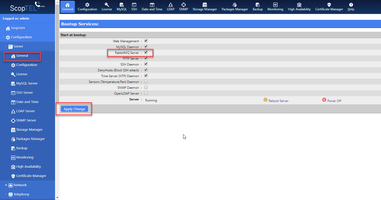Image resolution: width=381 pixels, height=200 pixels.
Task: Toggle the MySQL Daemon checkbox
Action: pos(146,47)
